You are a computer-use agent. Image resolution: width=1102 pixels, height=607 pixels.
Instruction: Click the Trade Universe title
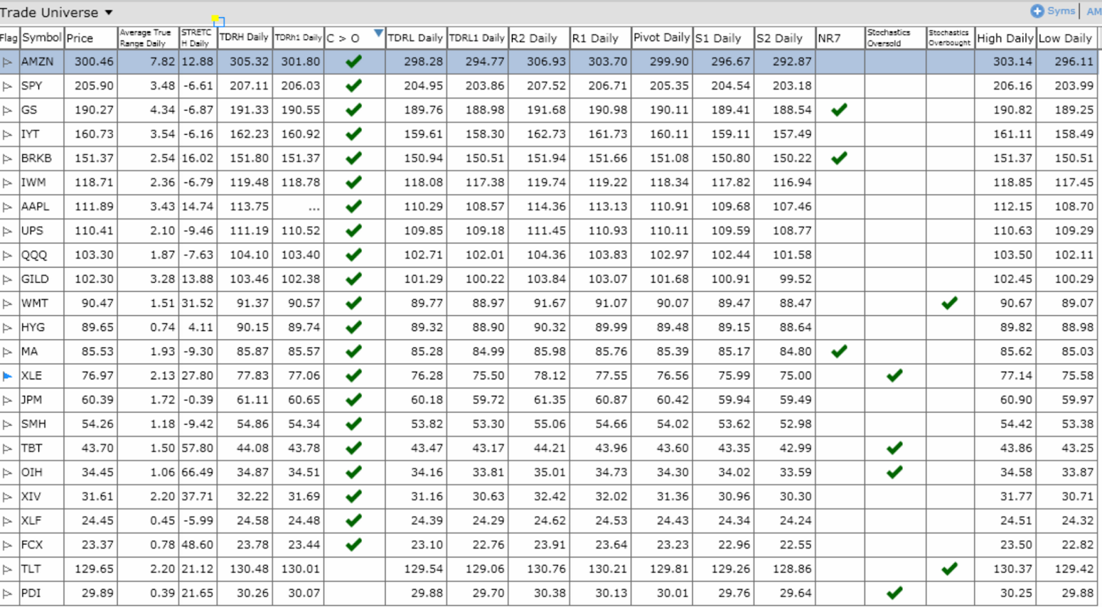click(x=49, y=13)
